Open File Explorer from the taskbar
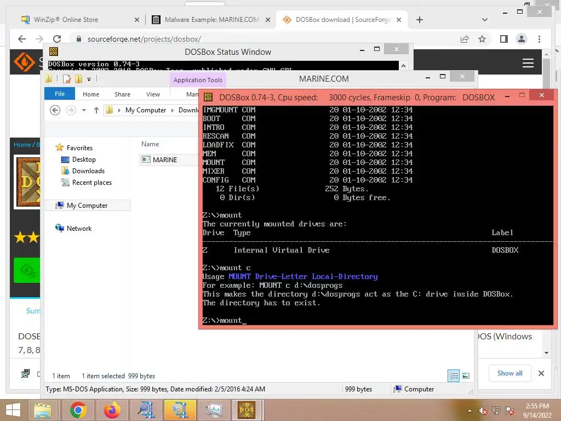This screenshot has height=421, width=561. (43, 410)
